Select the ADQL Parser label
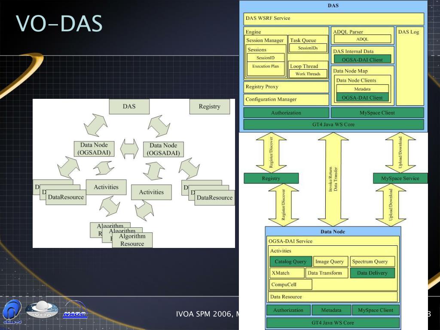 [348, 32]
